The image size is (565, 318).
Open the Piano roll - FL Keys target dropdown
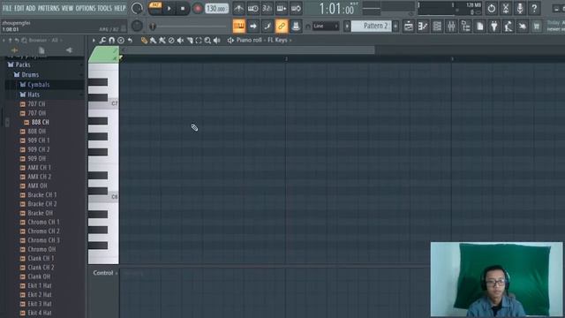264,40
